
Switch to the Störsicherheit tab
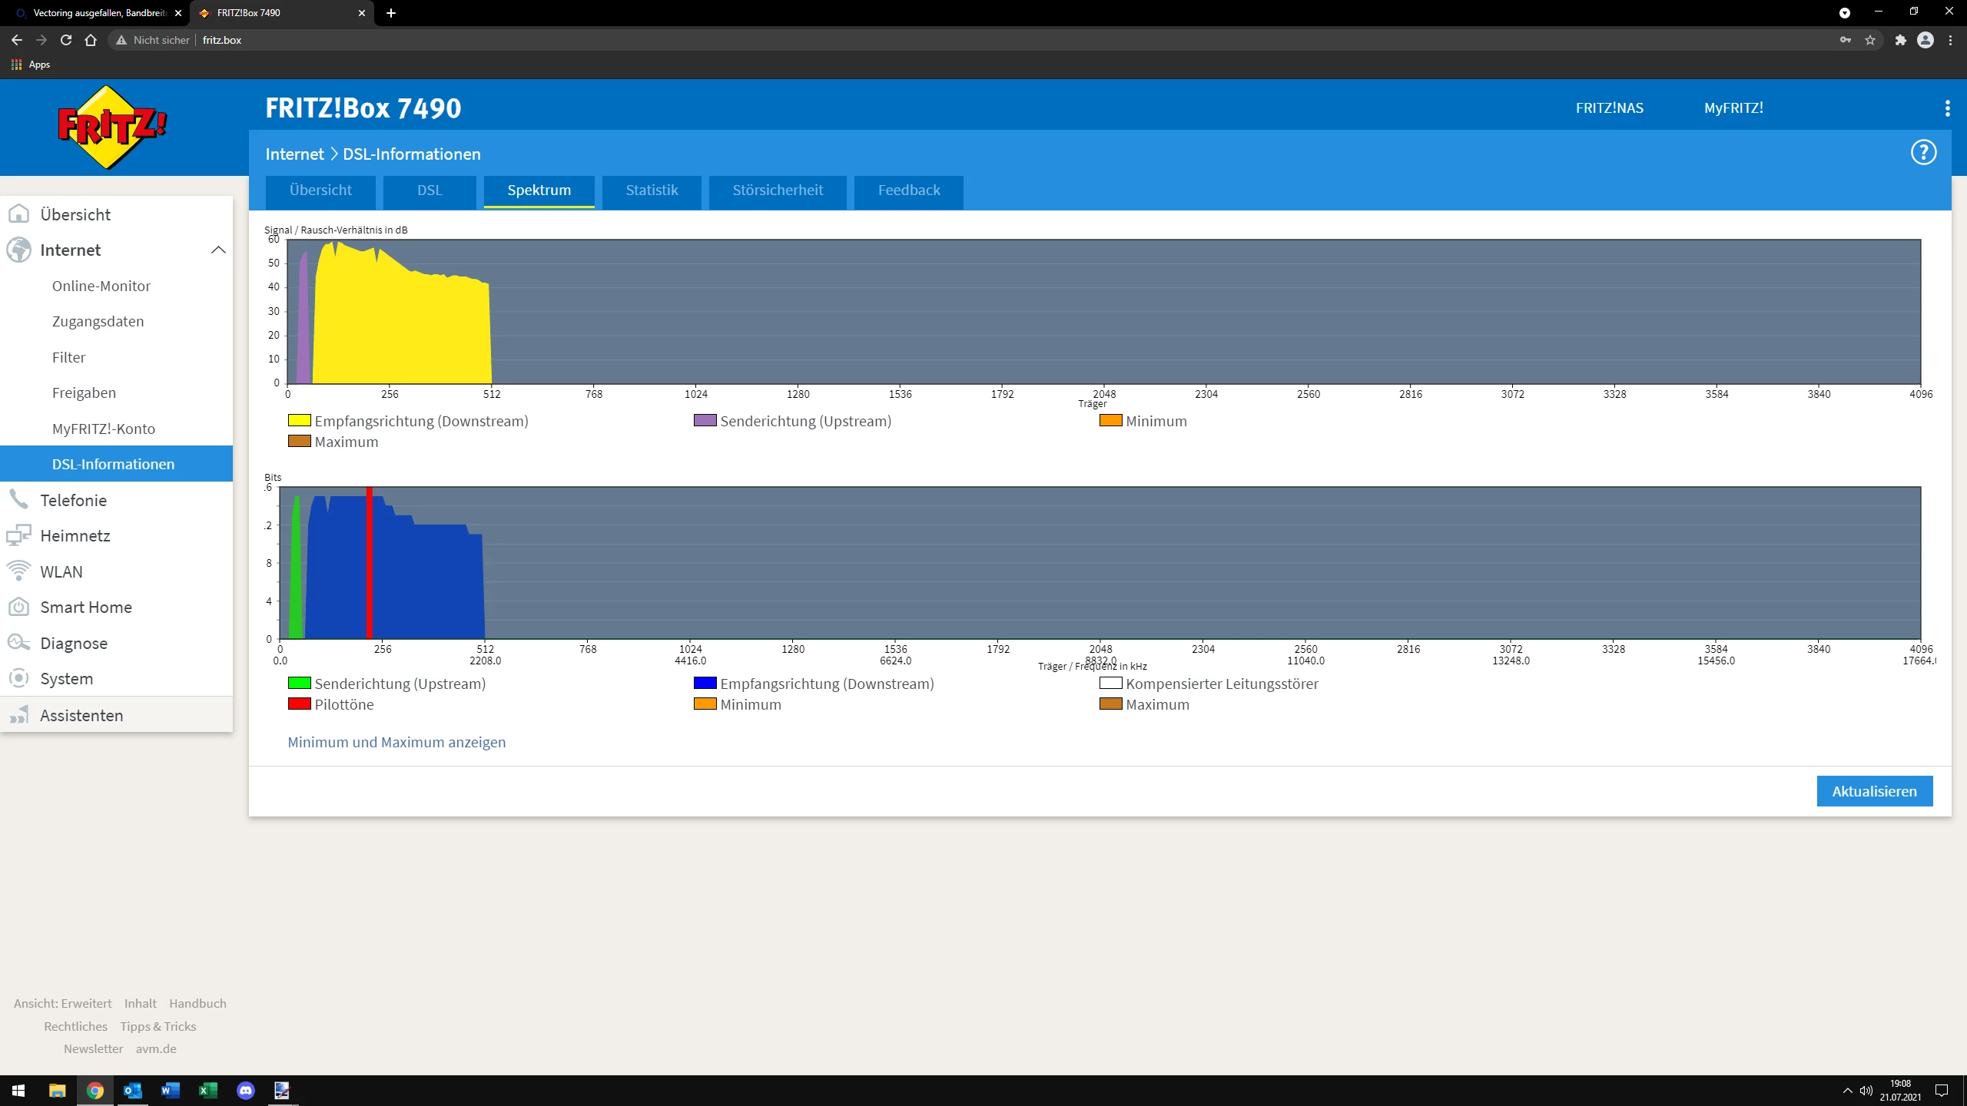pos(777,190)
